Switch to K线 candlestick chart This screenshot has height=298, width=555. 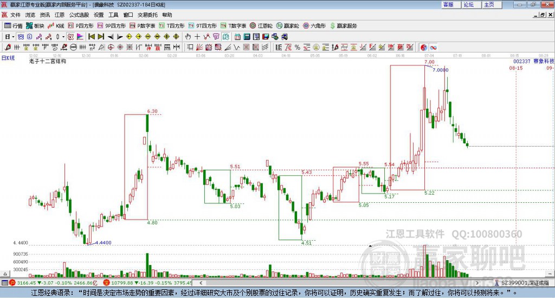click(x=56, y=26)
